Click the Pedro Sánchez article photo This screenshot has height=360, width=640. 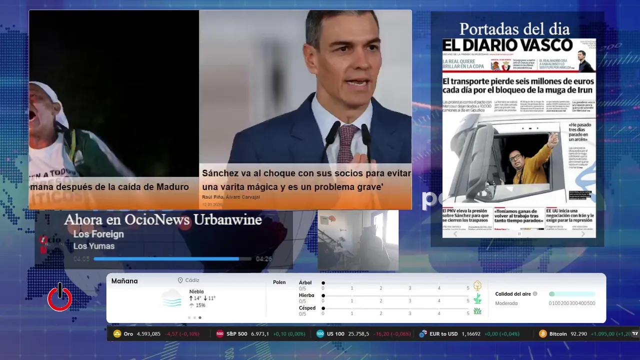pos(305,87)
